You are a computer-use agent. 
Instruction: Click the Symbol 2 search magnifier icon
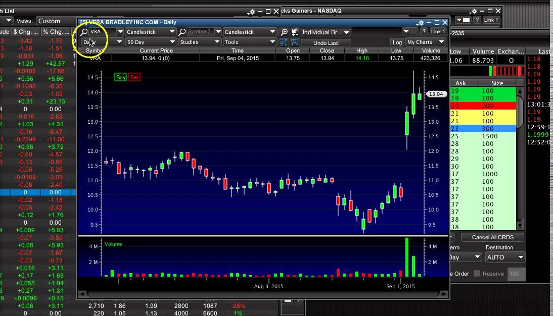(181, 32)
